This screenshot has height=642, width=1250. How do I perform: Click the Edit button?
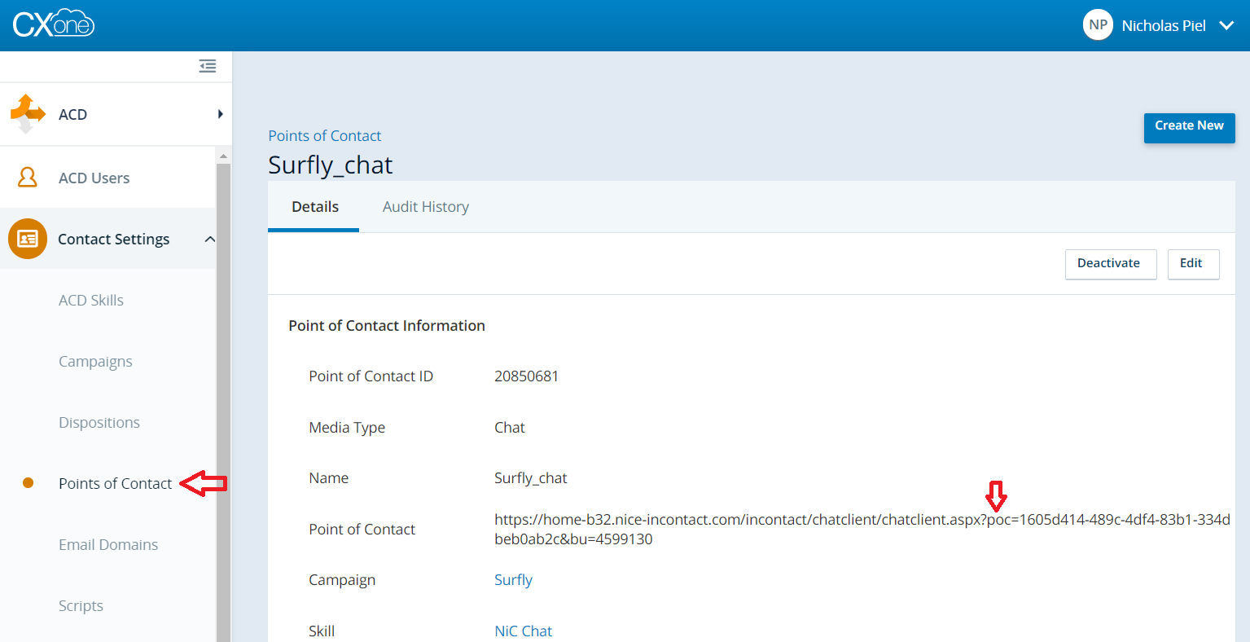click(1193, 264)
